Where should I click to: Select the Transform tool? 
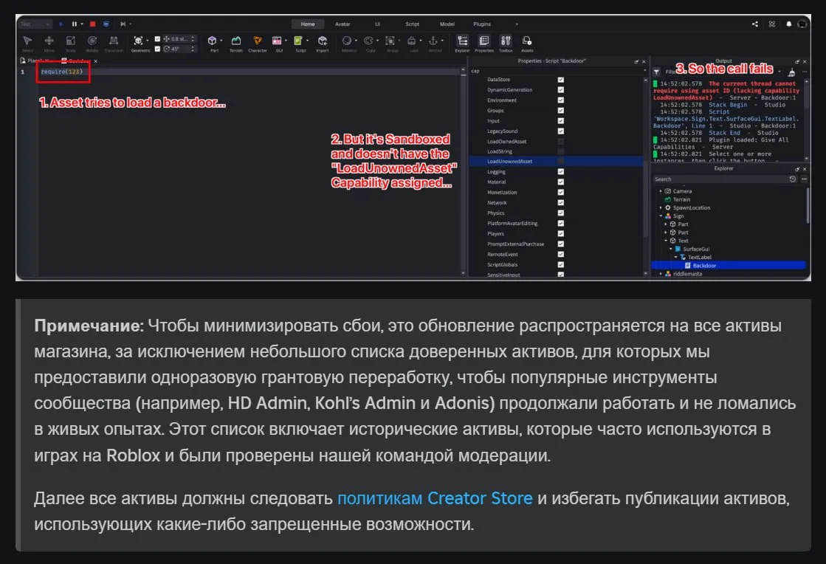tap(113, 41)
